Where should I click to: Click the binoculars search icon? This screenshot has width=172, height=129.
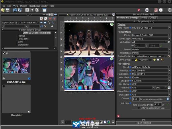click(42, 26)
